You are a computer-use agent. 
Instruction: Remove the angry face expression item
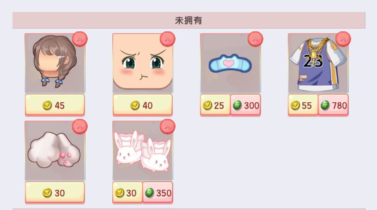(x=168, y=39)
